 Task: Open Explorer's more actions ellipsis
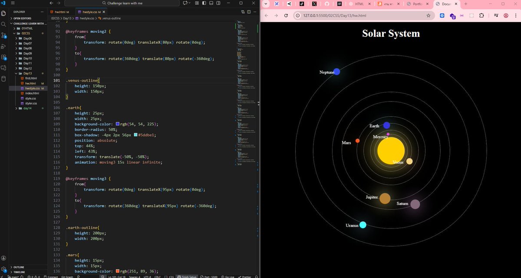[x=43, y=12]
